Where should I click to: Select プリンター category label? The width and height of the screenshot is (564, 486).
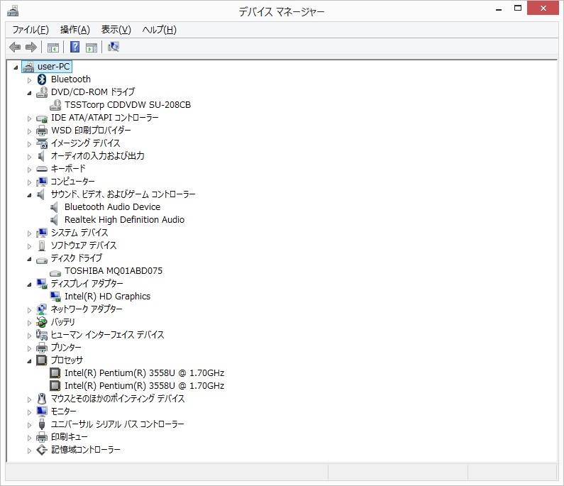pos(66,348)
